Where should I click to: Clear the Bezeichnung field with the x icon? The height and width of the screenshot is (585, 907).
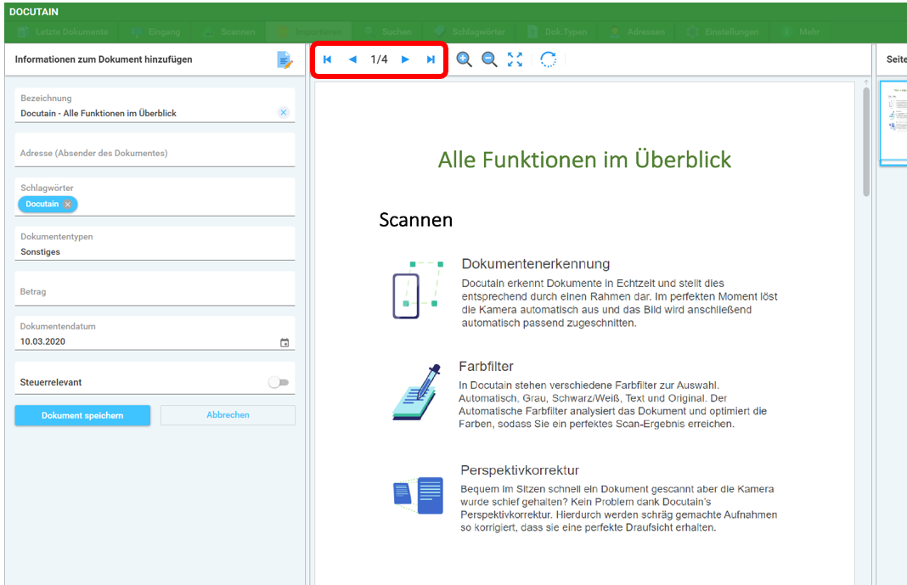pyautogui.click(x=284, y=113)
